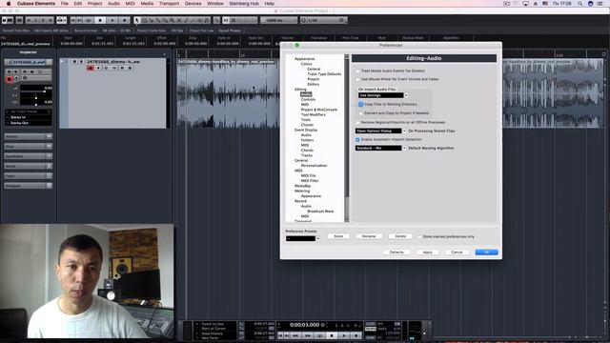Click the Record button in the top toolbar
This screenshot has width=610, height=343.
[x=125, y=20]
